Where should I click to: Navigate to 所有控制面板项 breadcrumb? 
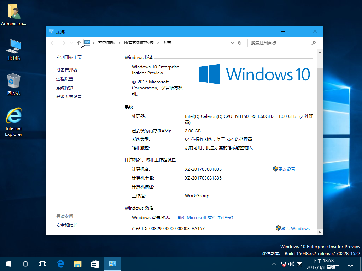tap(139, 43)
